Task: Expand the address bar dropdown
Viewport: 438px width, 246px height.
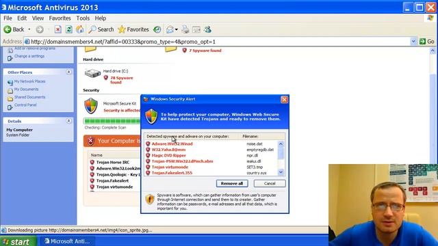Action: click(x=413, y=42)
